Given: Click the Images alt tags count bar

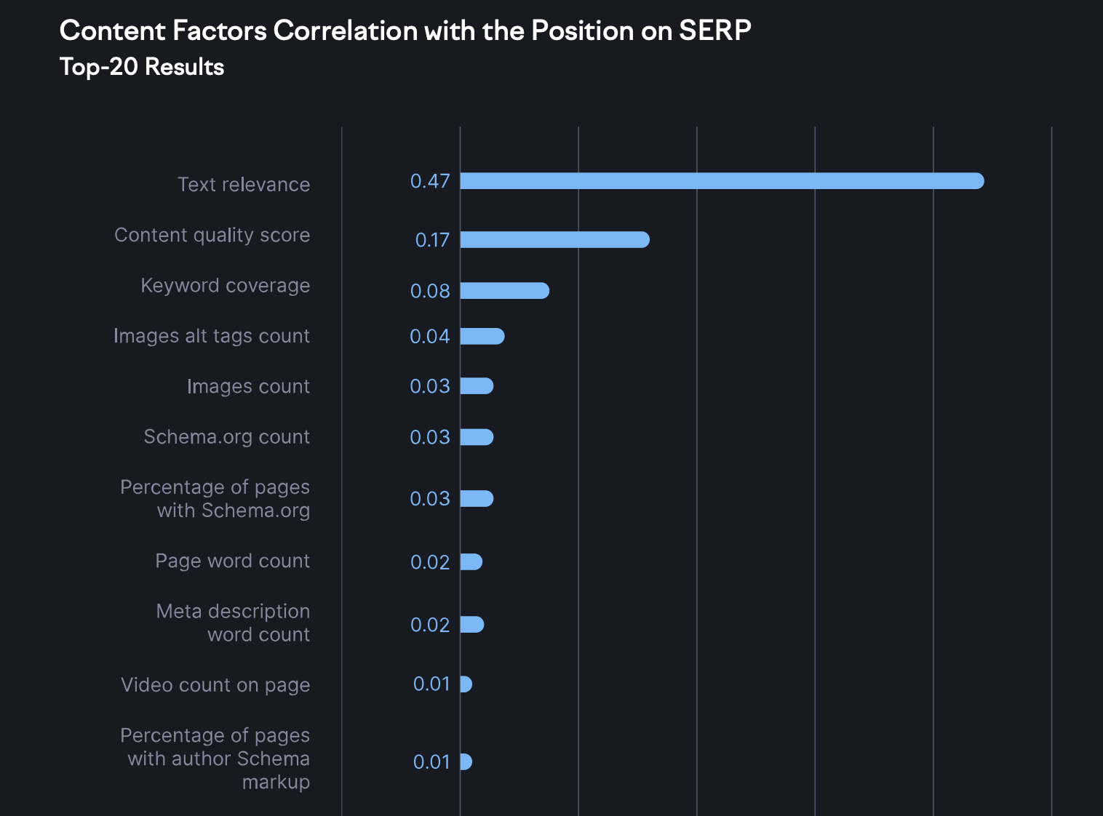Looking at the screenshot, I should click(x=482, y=336).
